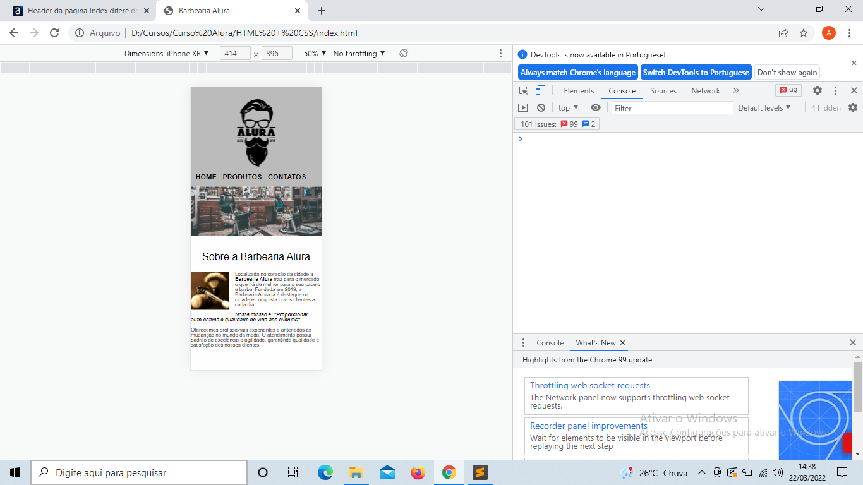Open Firefox from taskbar
Viewport: 863px width, 485px height.
418,472
